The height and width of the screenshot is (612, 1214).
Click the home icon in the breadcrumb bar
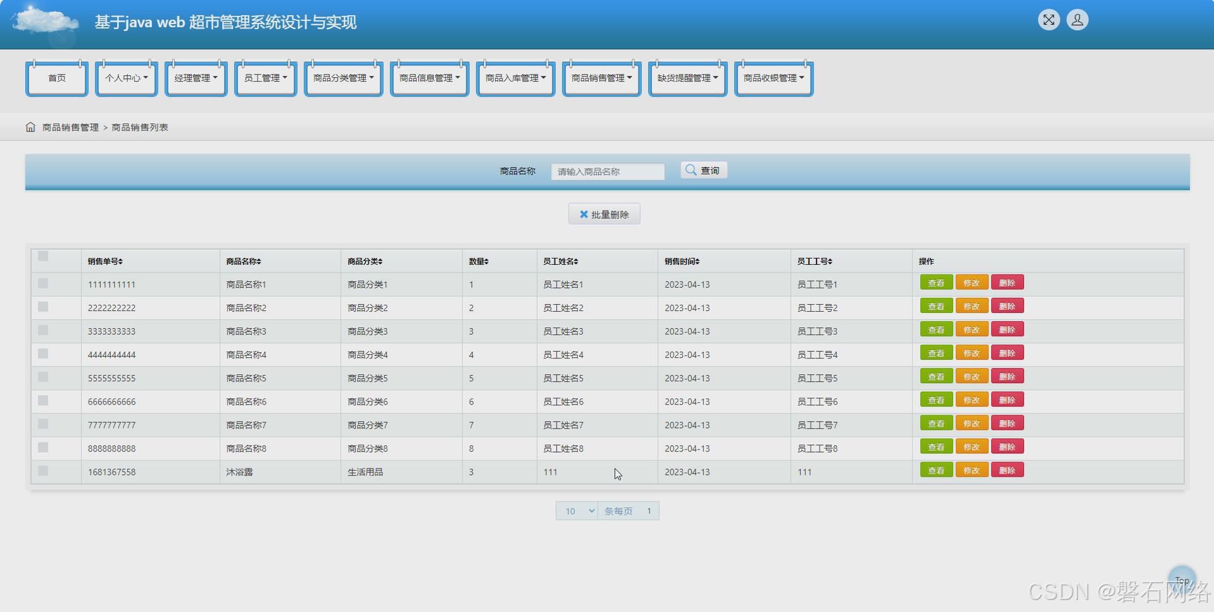30,126
